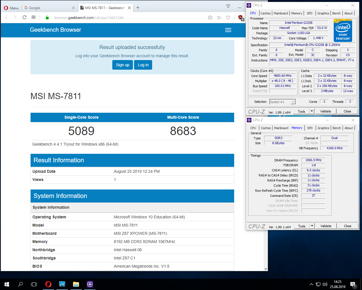Click Close button in upper CPU-Z
This screenshot has height=290, width=362.
347,111
